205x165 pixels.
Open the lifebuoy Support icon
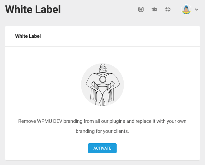[x=168, y=10]
